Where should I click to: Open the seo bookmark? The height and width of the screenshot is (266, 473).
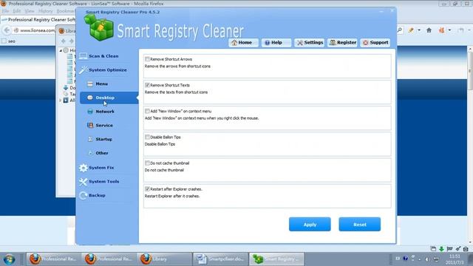click(8, 41)
